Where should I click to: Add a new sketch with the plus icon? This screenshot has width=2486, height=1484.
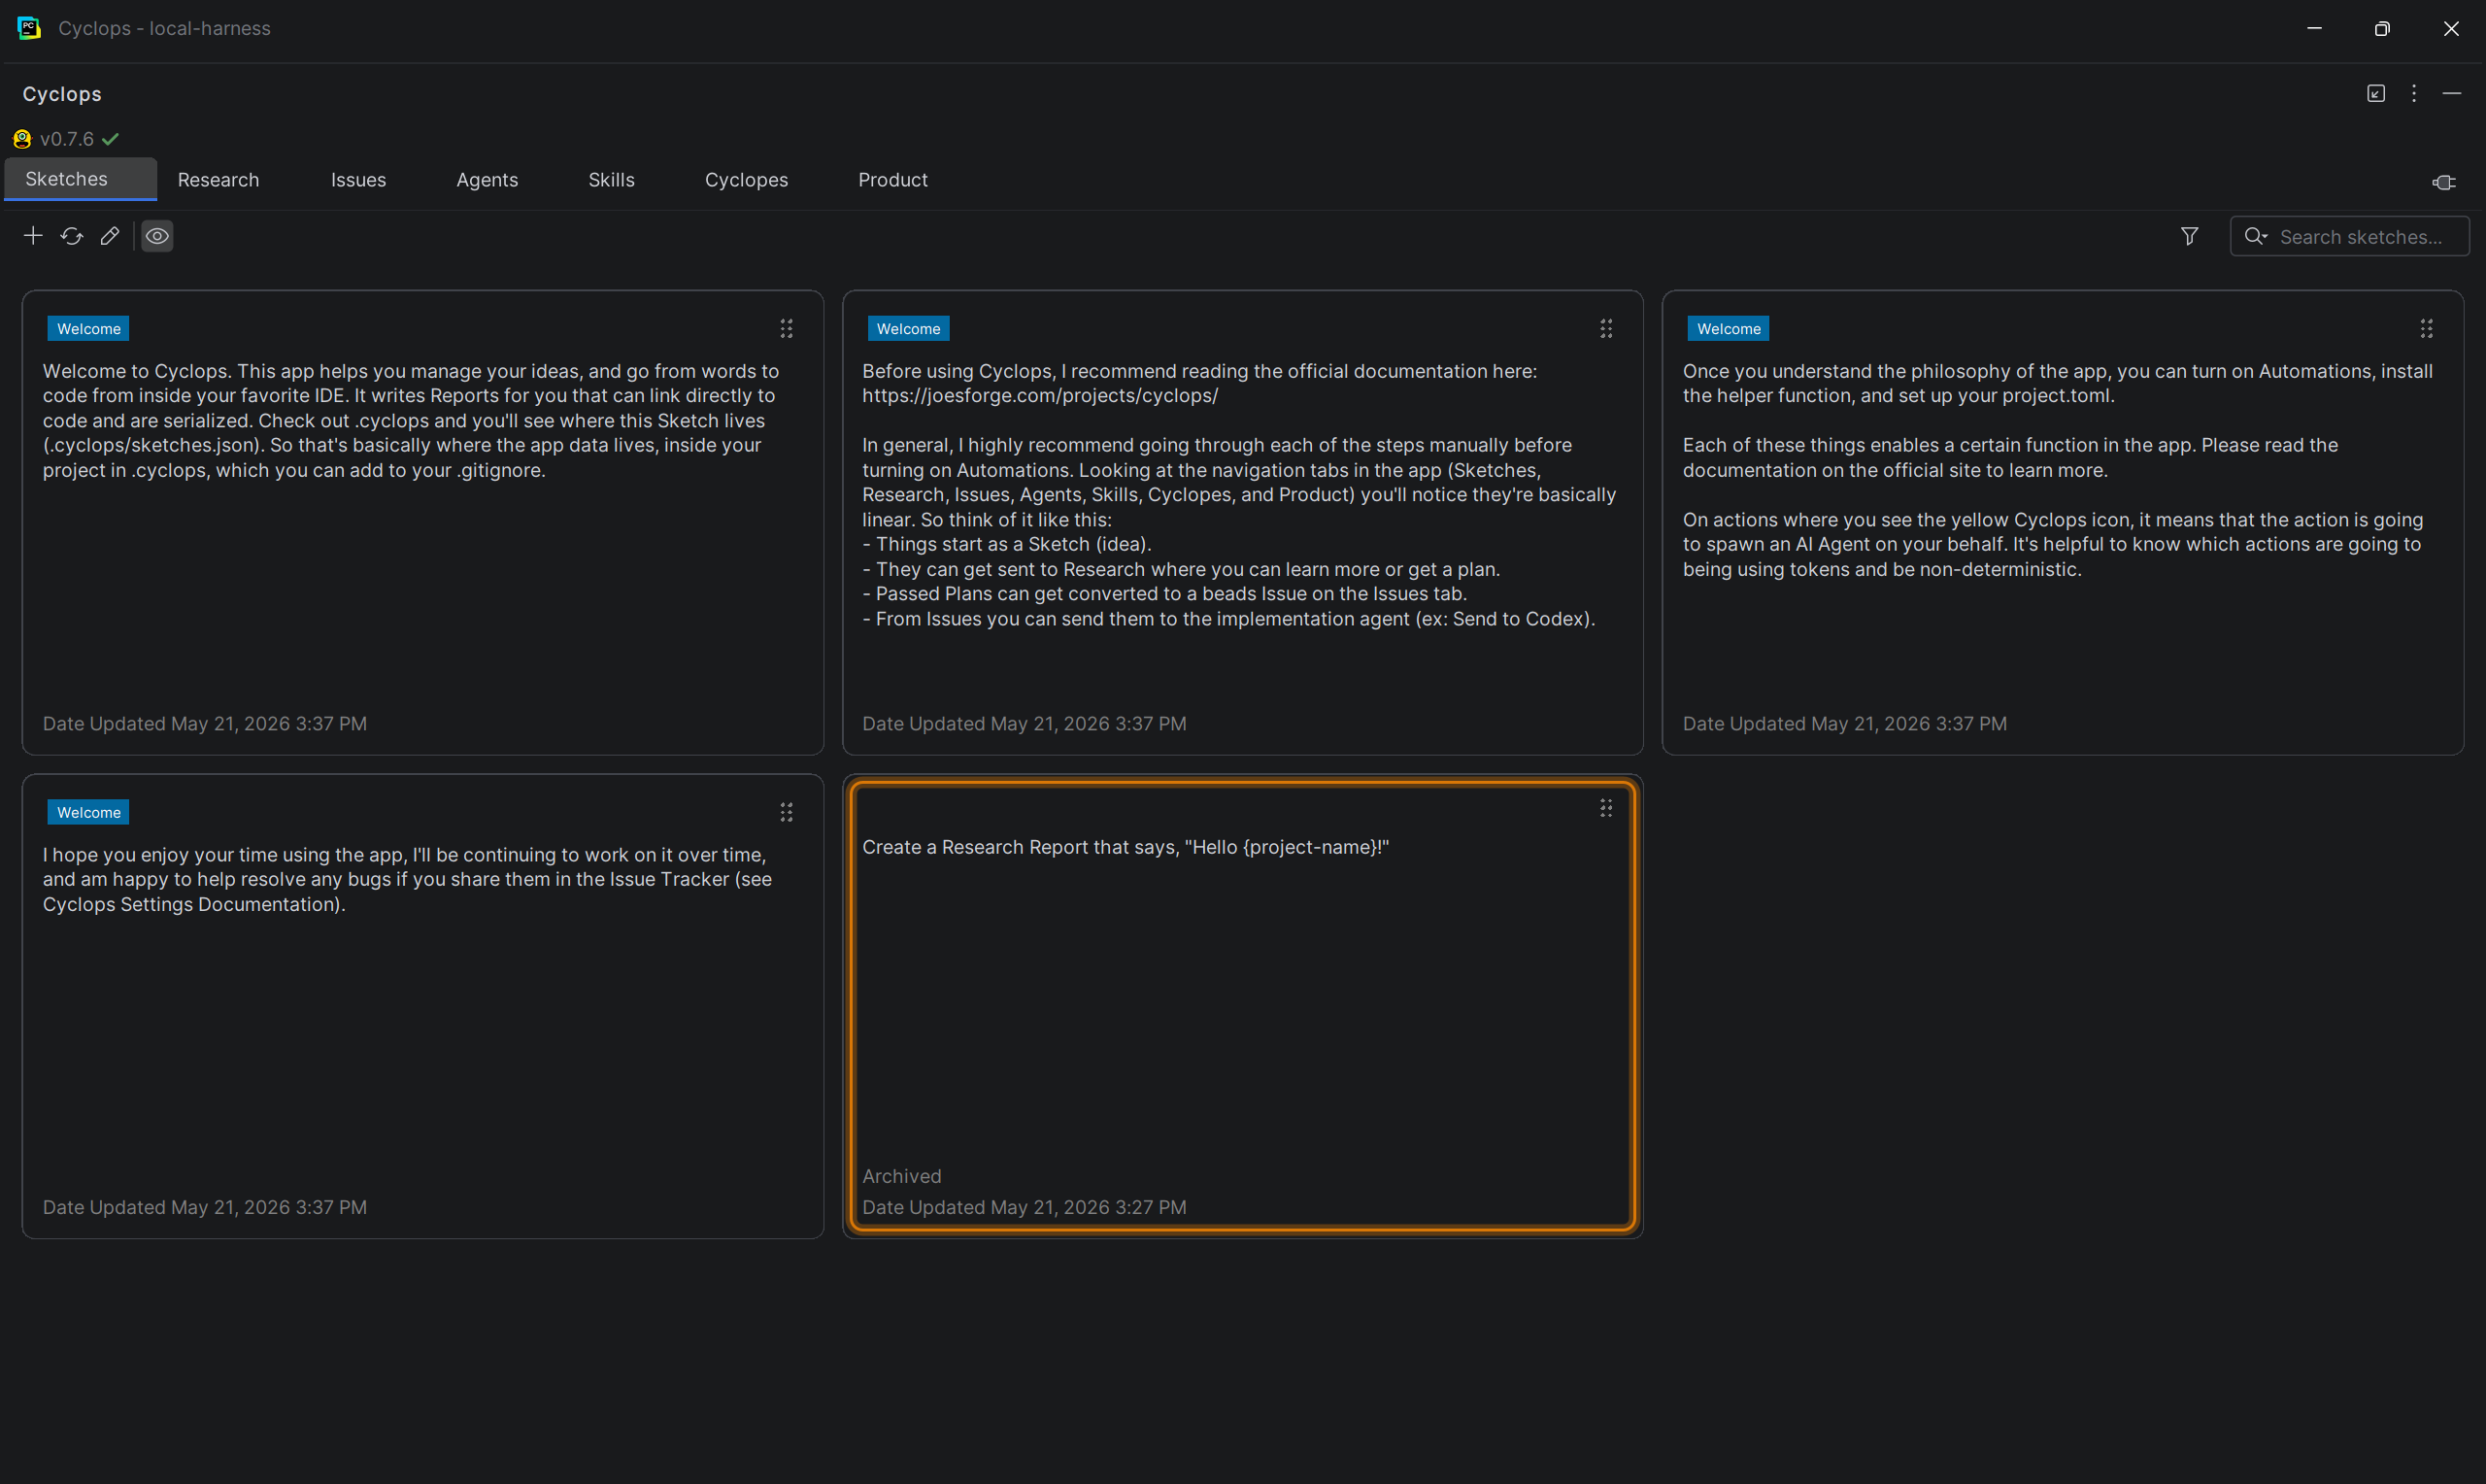click(33, 236)
